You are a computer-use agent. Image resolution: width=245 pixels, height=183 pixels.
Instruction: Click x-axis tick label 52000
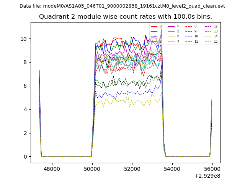(132, 169)
